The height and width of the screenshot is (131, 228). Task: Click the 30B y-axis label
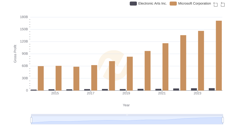[25, 78]
